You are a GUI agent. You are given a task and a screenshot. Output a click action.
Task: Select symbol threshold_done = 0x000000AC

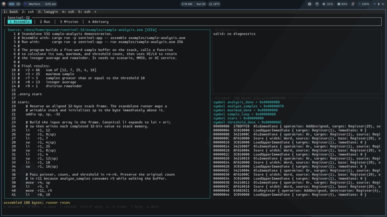247,122
